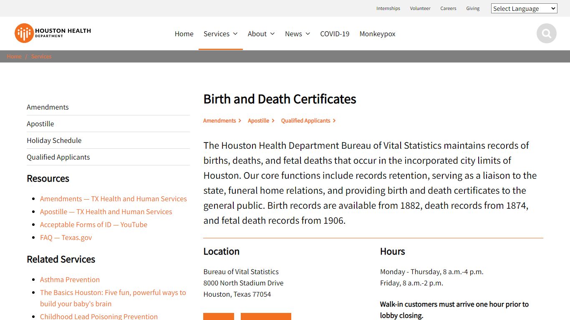
Task: Click the Houston Health Department logo
Action: (53, 33)
